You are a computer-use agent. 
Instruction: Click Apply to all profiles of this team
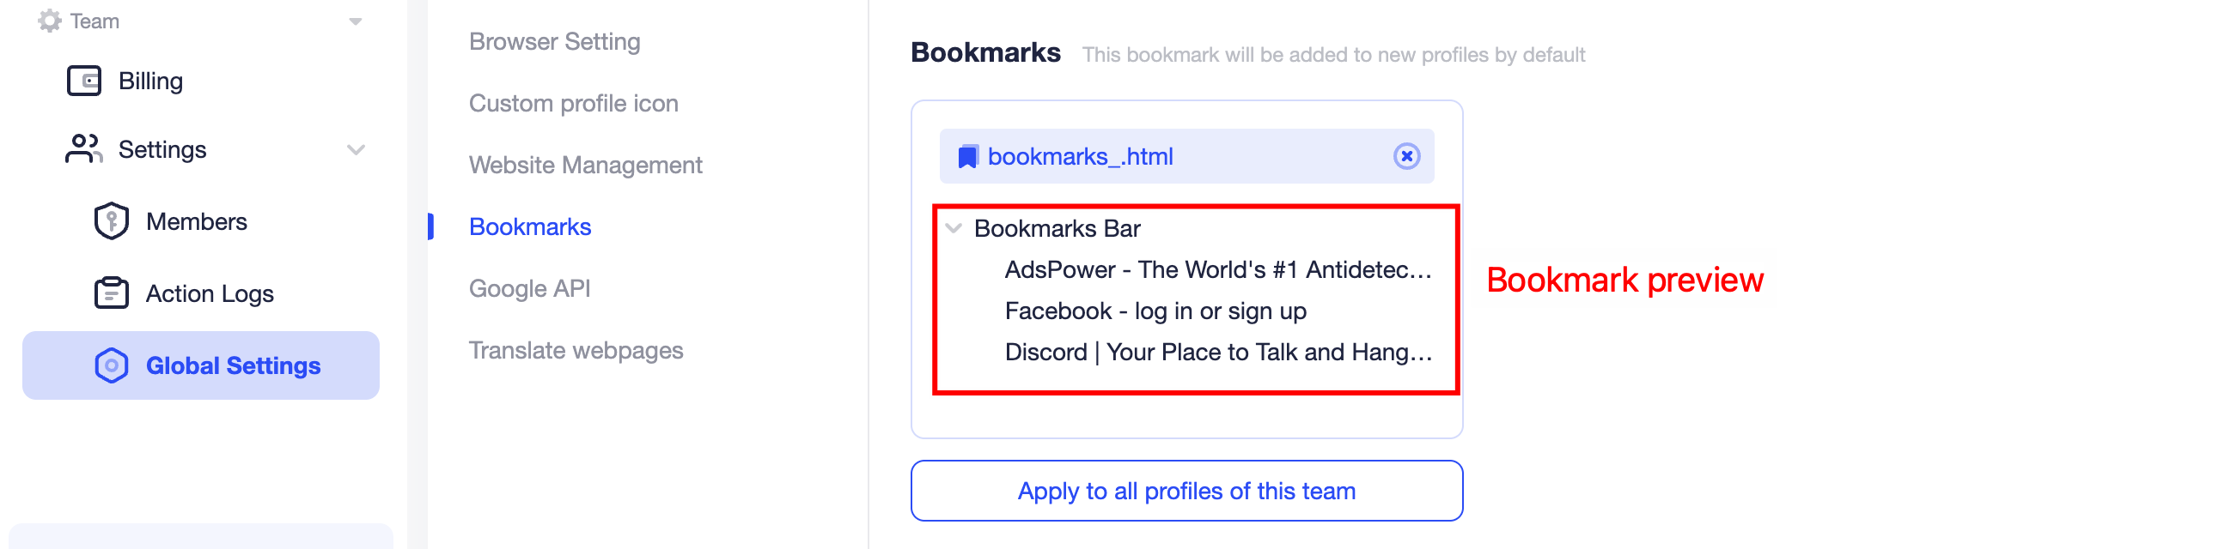[1186, 490]
